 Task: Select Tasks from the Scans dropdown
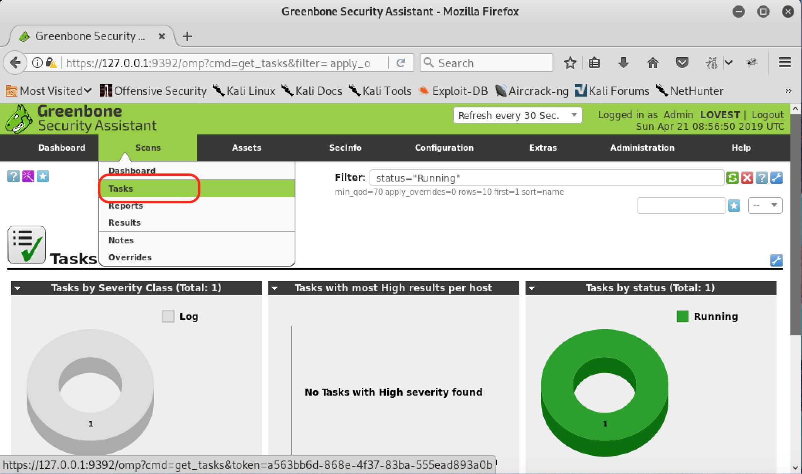pos(121,189)
